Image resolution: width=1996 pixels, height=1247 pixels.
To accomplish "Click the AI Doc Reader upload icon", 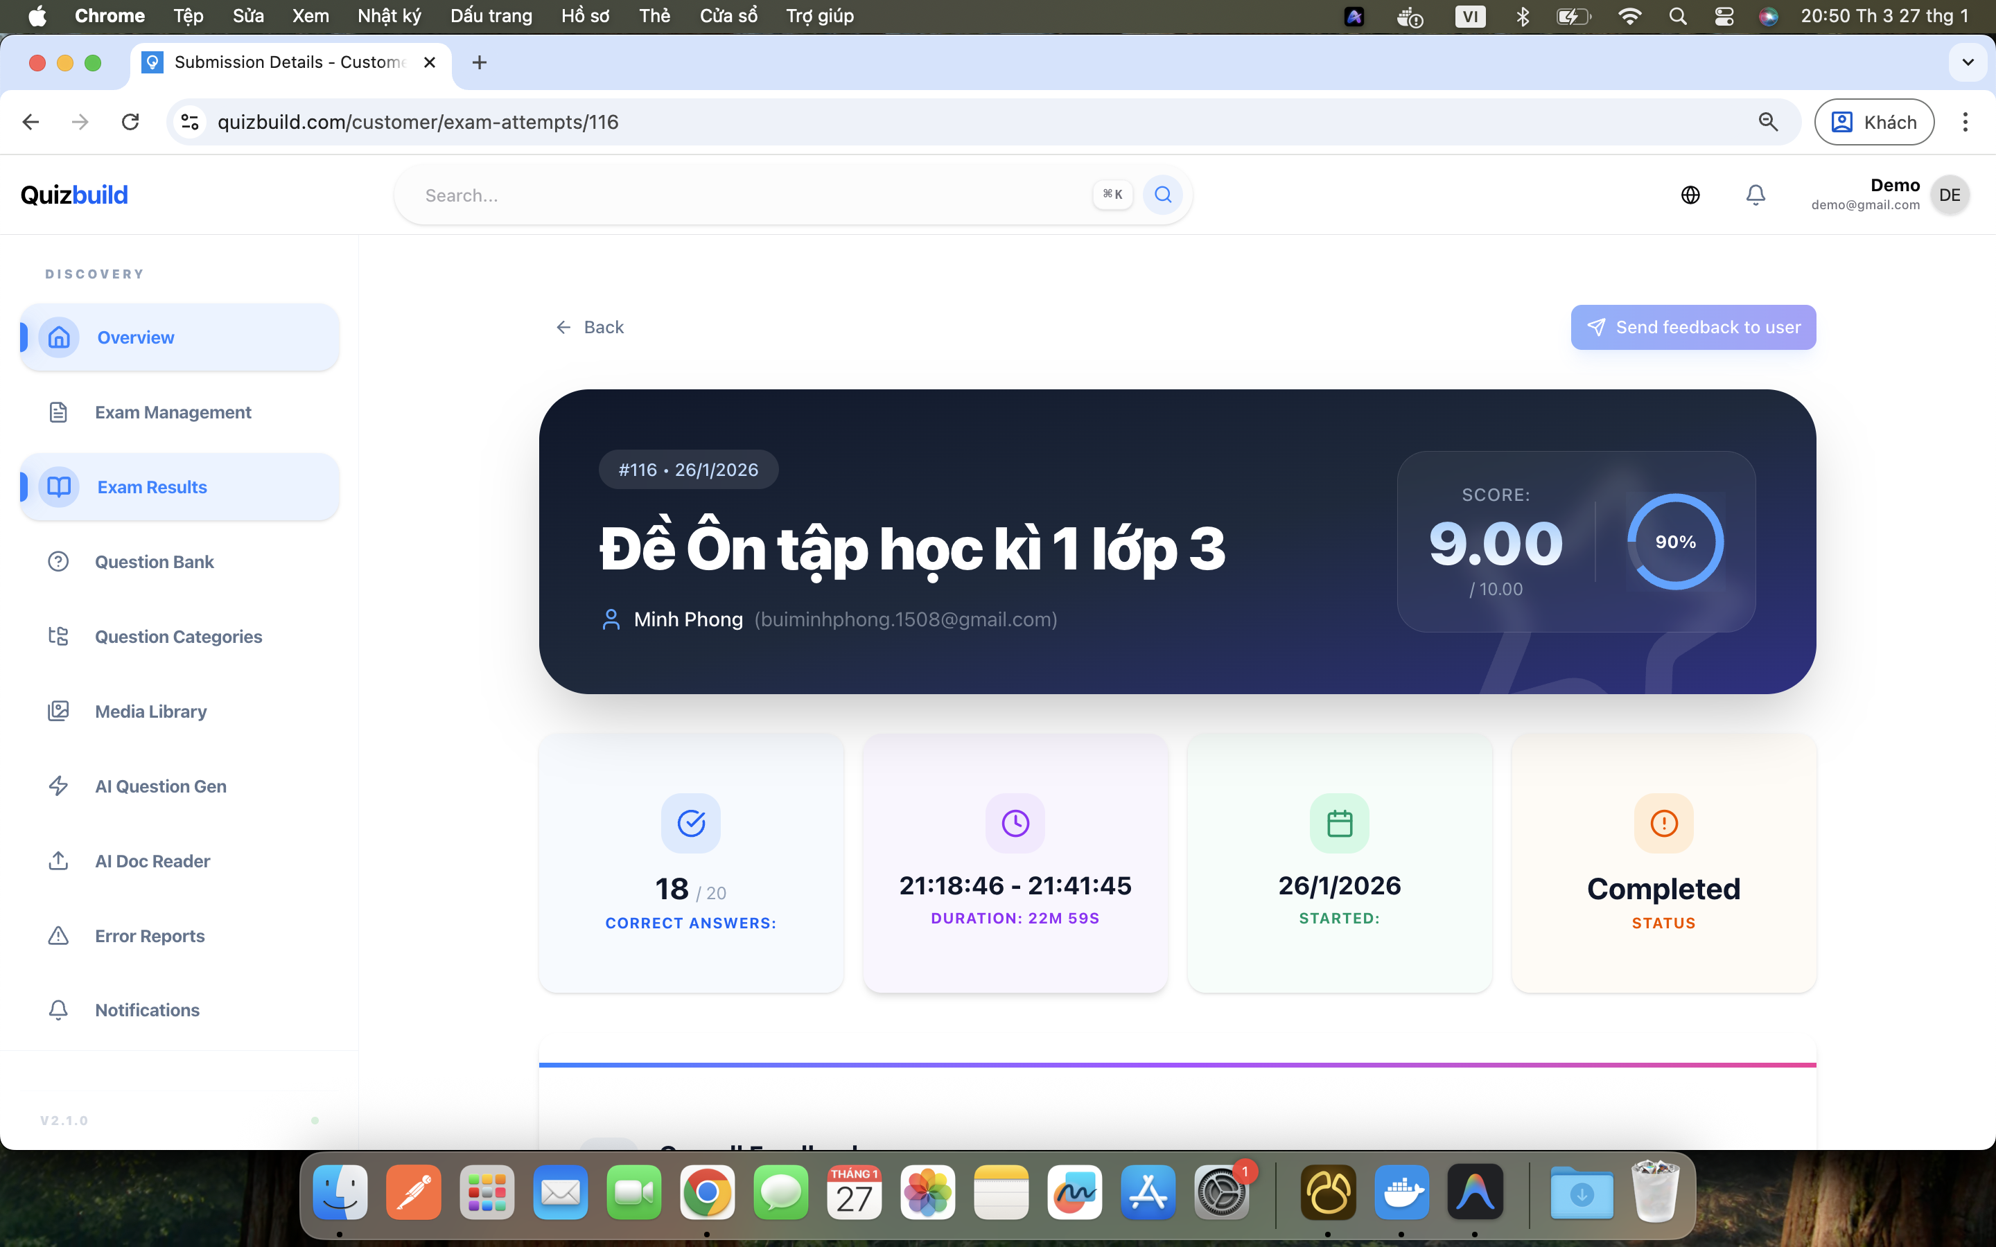I will coord(58,860).
